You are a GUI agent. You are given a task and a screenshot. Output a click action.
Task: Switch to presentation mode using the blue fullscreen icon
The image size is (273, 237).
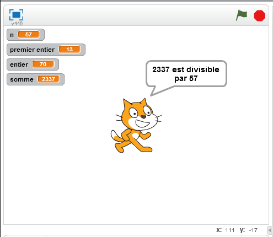click(x=16, y=15)
